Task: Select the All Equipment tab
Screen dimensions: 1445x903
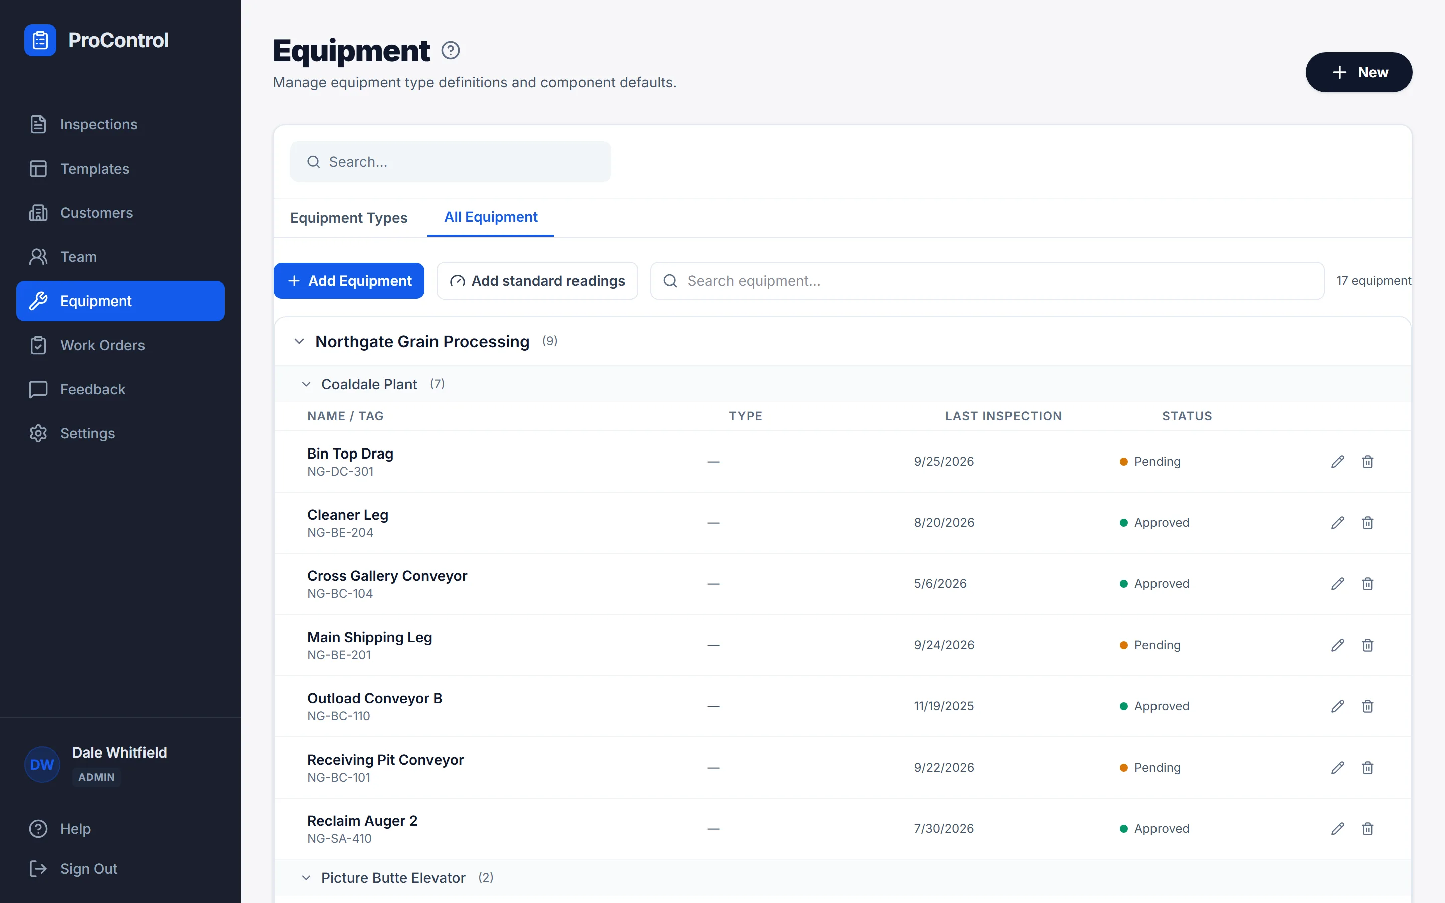Action: coord(491,217)
